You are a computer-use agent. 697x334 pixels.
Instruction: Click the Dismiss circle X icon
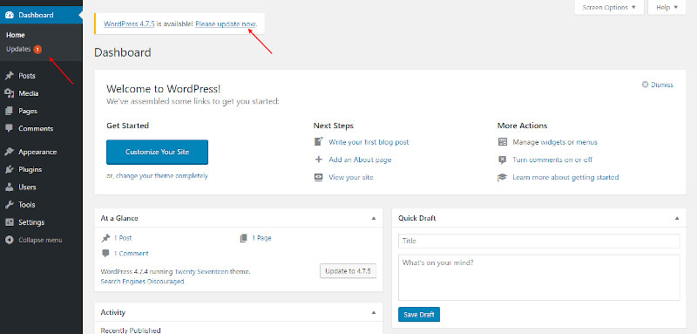click(x=645, y=85)
